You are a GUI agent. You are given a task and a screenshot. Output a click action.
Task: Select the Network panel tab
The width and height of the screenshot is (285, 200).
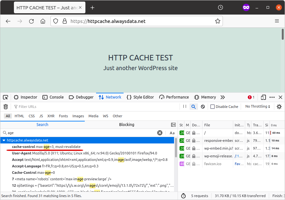point(110,97)
